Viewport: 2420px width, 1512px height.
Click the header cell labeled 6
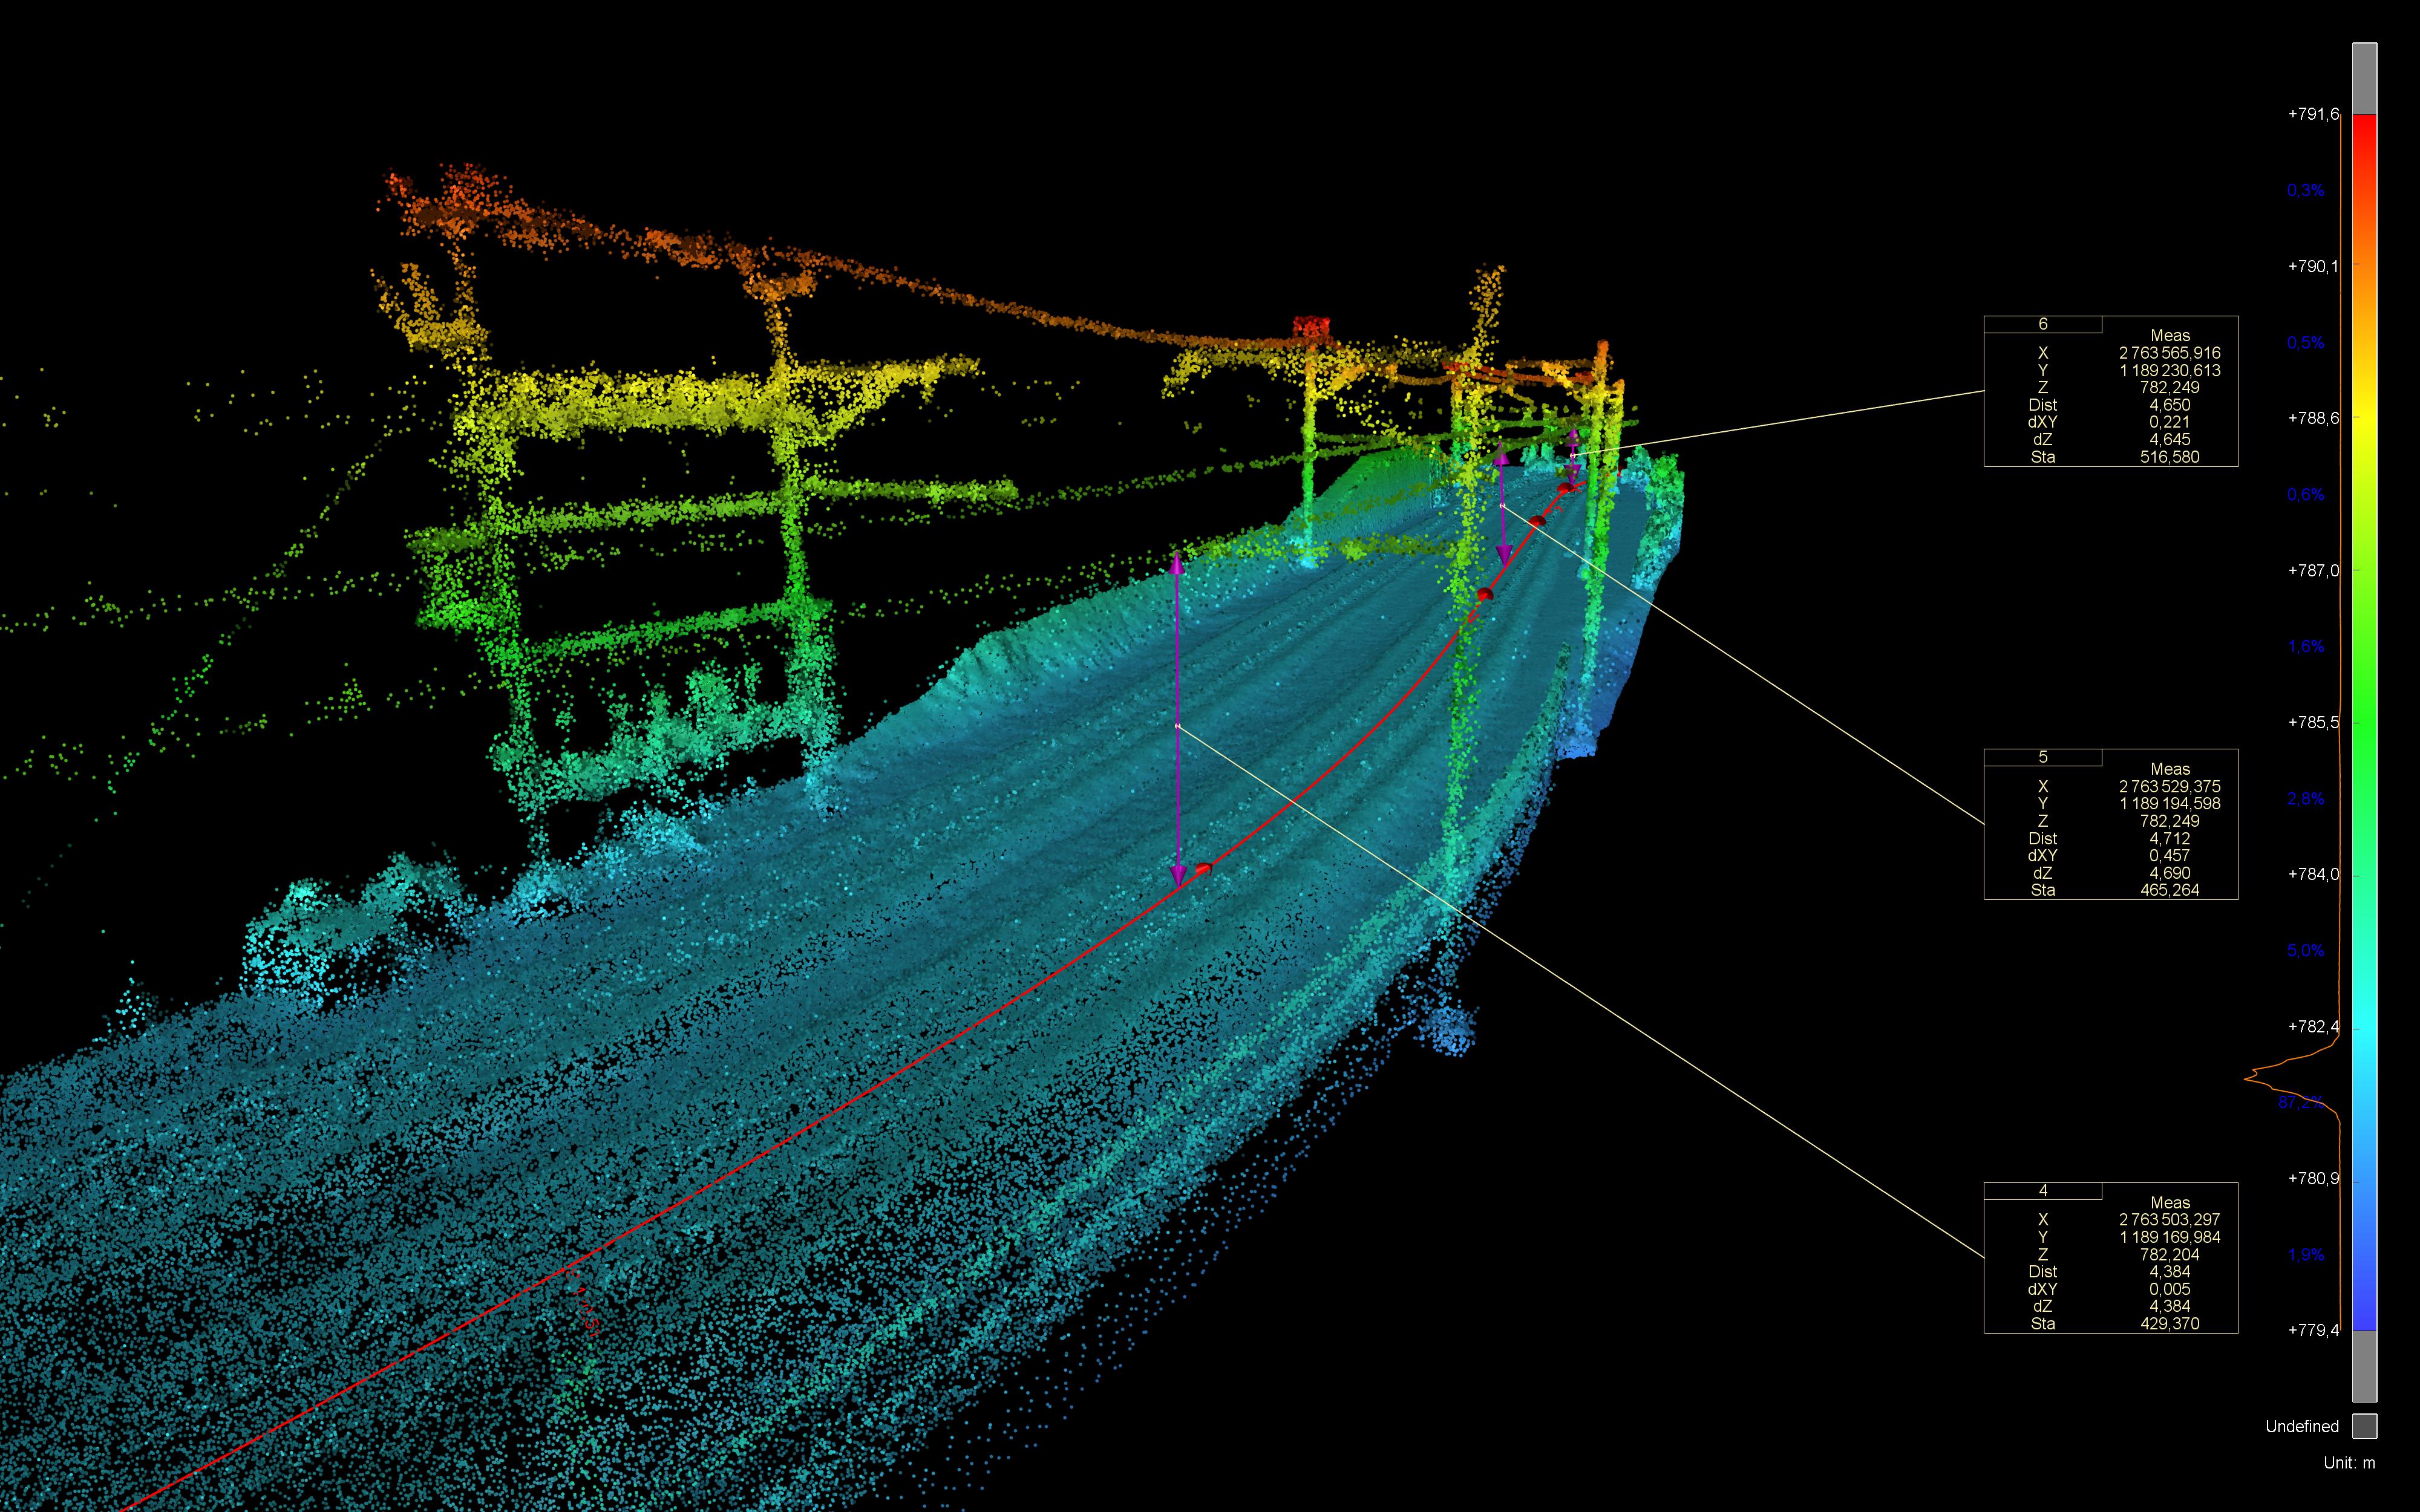[2043, 323]
